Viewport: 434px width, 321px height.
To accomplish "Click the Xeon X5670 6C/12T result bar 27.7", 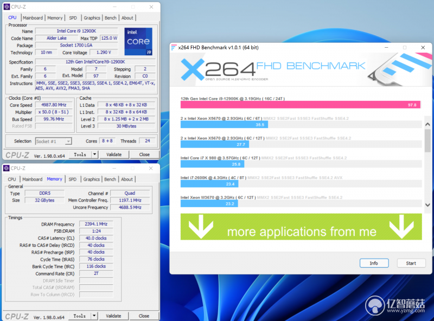I will click(214, 144).
